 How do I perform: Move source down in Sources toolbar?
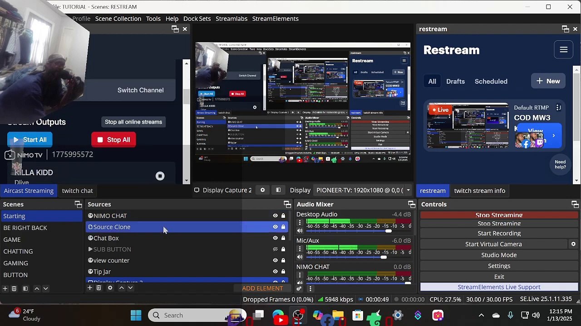click(x=130, y=288)
